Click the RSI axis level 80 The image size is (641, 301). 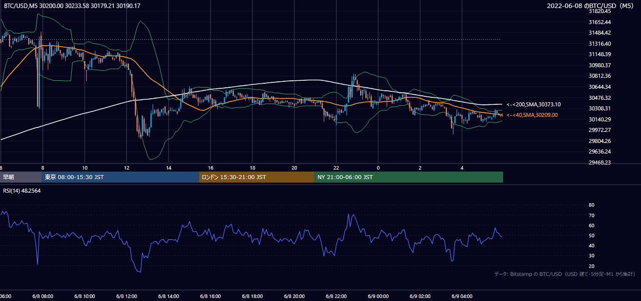click(x=591, y=205)
